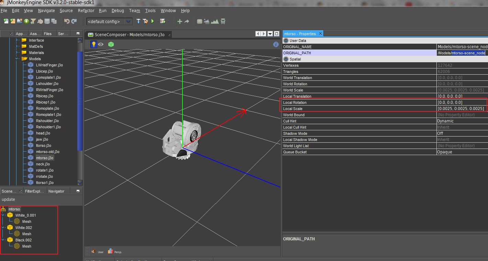
Task: Collapse the Black.002 node
Action: point(3,240)
